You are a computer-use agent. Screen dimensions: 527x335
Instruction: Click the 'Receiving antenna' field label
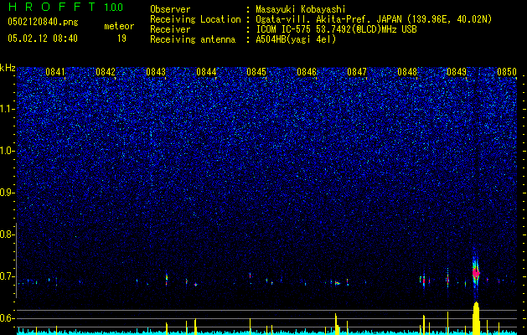tap(193, 39)
